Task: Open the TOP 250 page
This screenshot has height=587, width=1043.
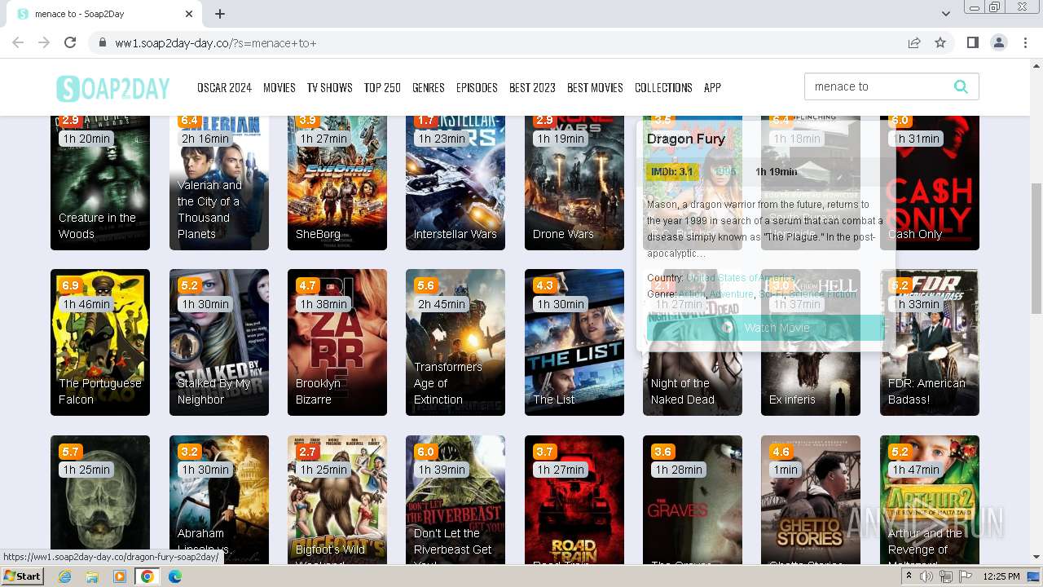Action: pos(382,88)
